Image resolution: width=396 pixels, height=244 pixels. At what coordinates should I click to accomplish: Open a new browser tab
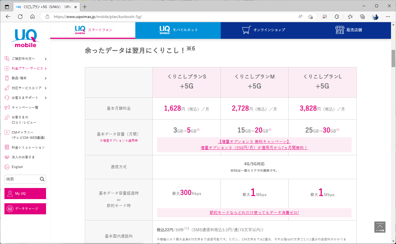(x=85, y=7)
